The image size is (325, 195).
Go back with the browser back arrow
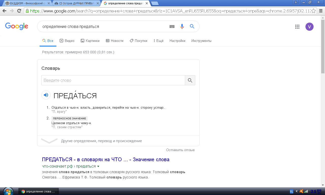pos(4,11)
